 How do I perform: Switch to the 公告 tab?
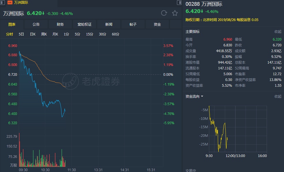click(x=36, y=24)
